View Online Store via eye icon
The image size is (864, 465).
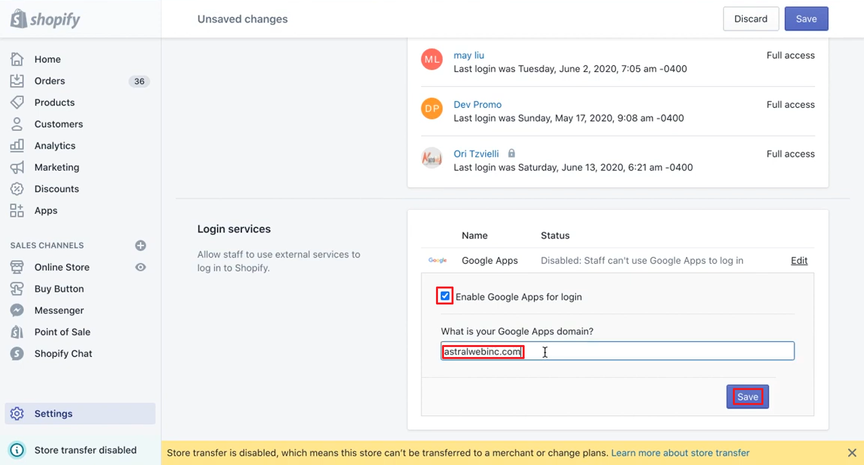pos(141,267)
